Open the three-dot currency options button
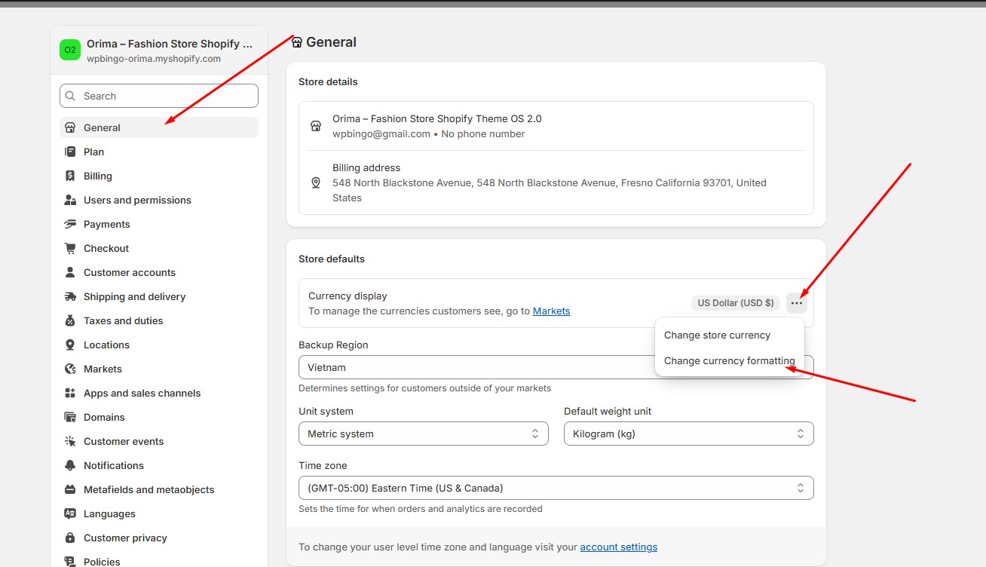 point(796,303)
